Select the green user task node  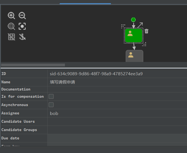coord(133,35)
